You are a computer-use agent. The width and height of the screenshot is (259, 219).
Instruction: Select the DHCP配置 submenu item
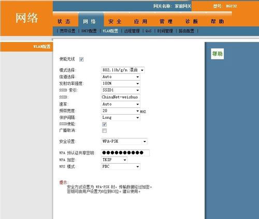pos(89,31)
